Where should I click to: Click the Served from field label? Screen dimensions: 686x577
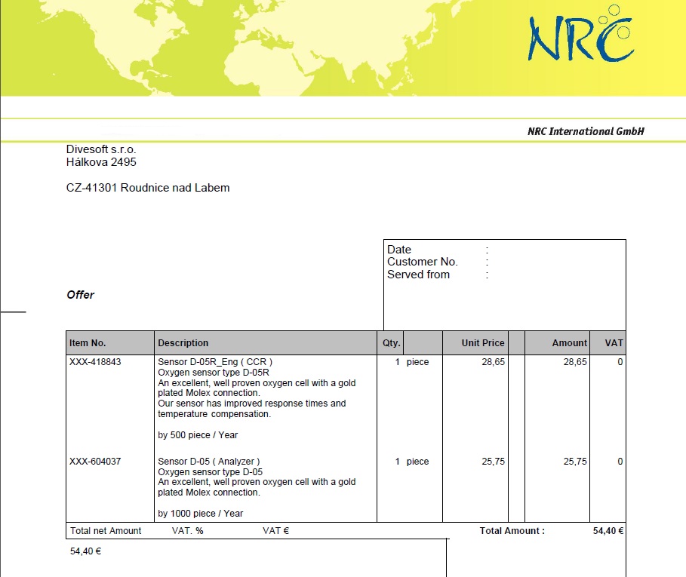coord(418,275)
